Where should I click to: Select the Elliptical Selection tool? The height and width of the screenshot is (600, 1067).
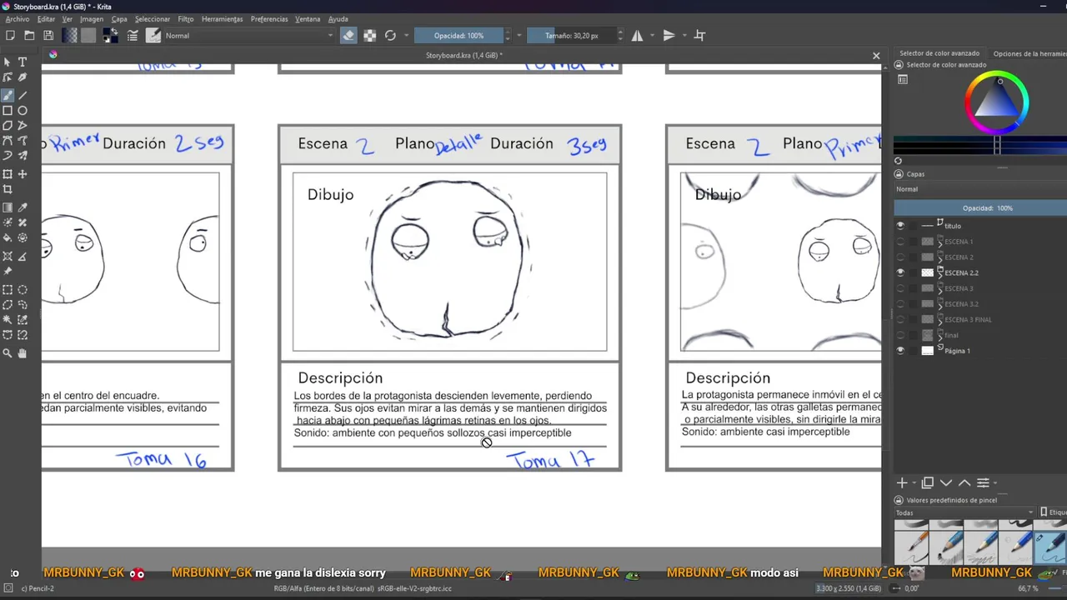pyautogui.click(x=23, y=290)
